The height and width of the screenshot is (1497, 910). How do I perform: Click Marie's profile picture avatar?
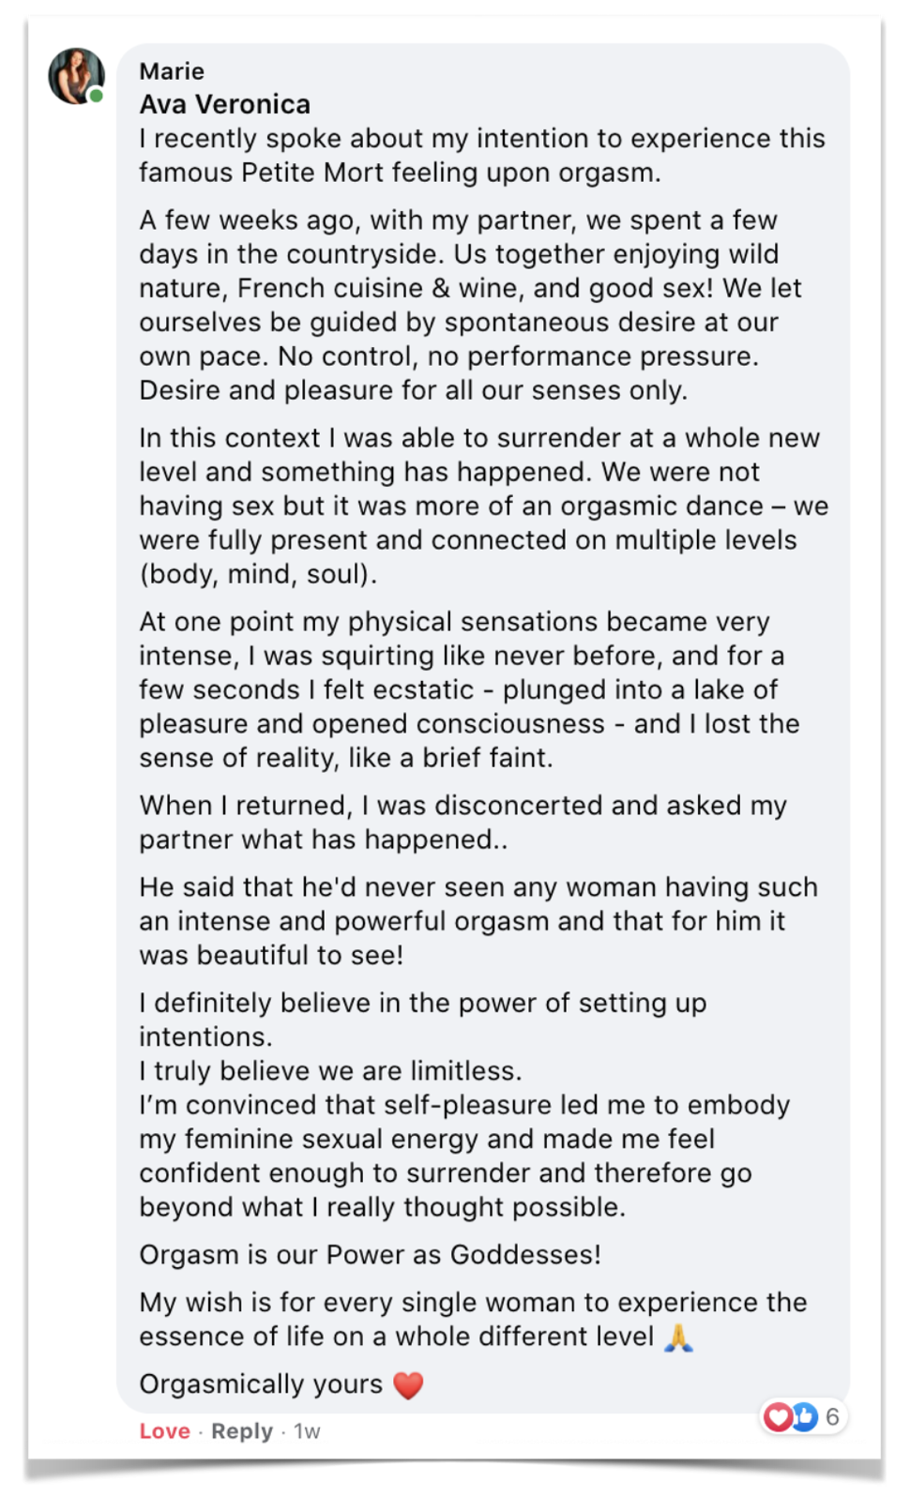tap(76, 76)
